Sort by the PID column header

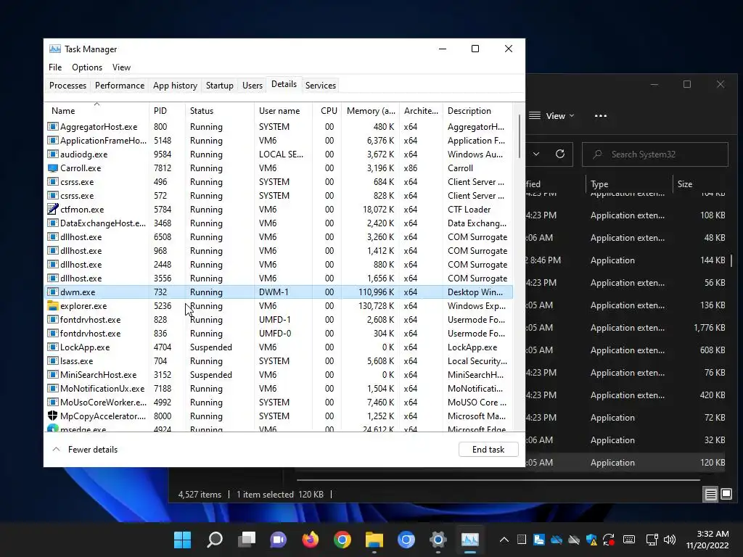pos(167,111)
